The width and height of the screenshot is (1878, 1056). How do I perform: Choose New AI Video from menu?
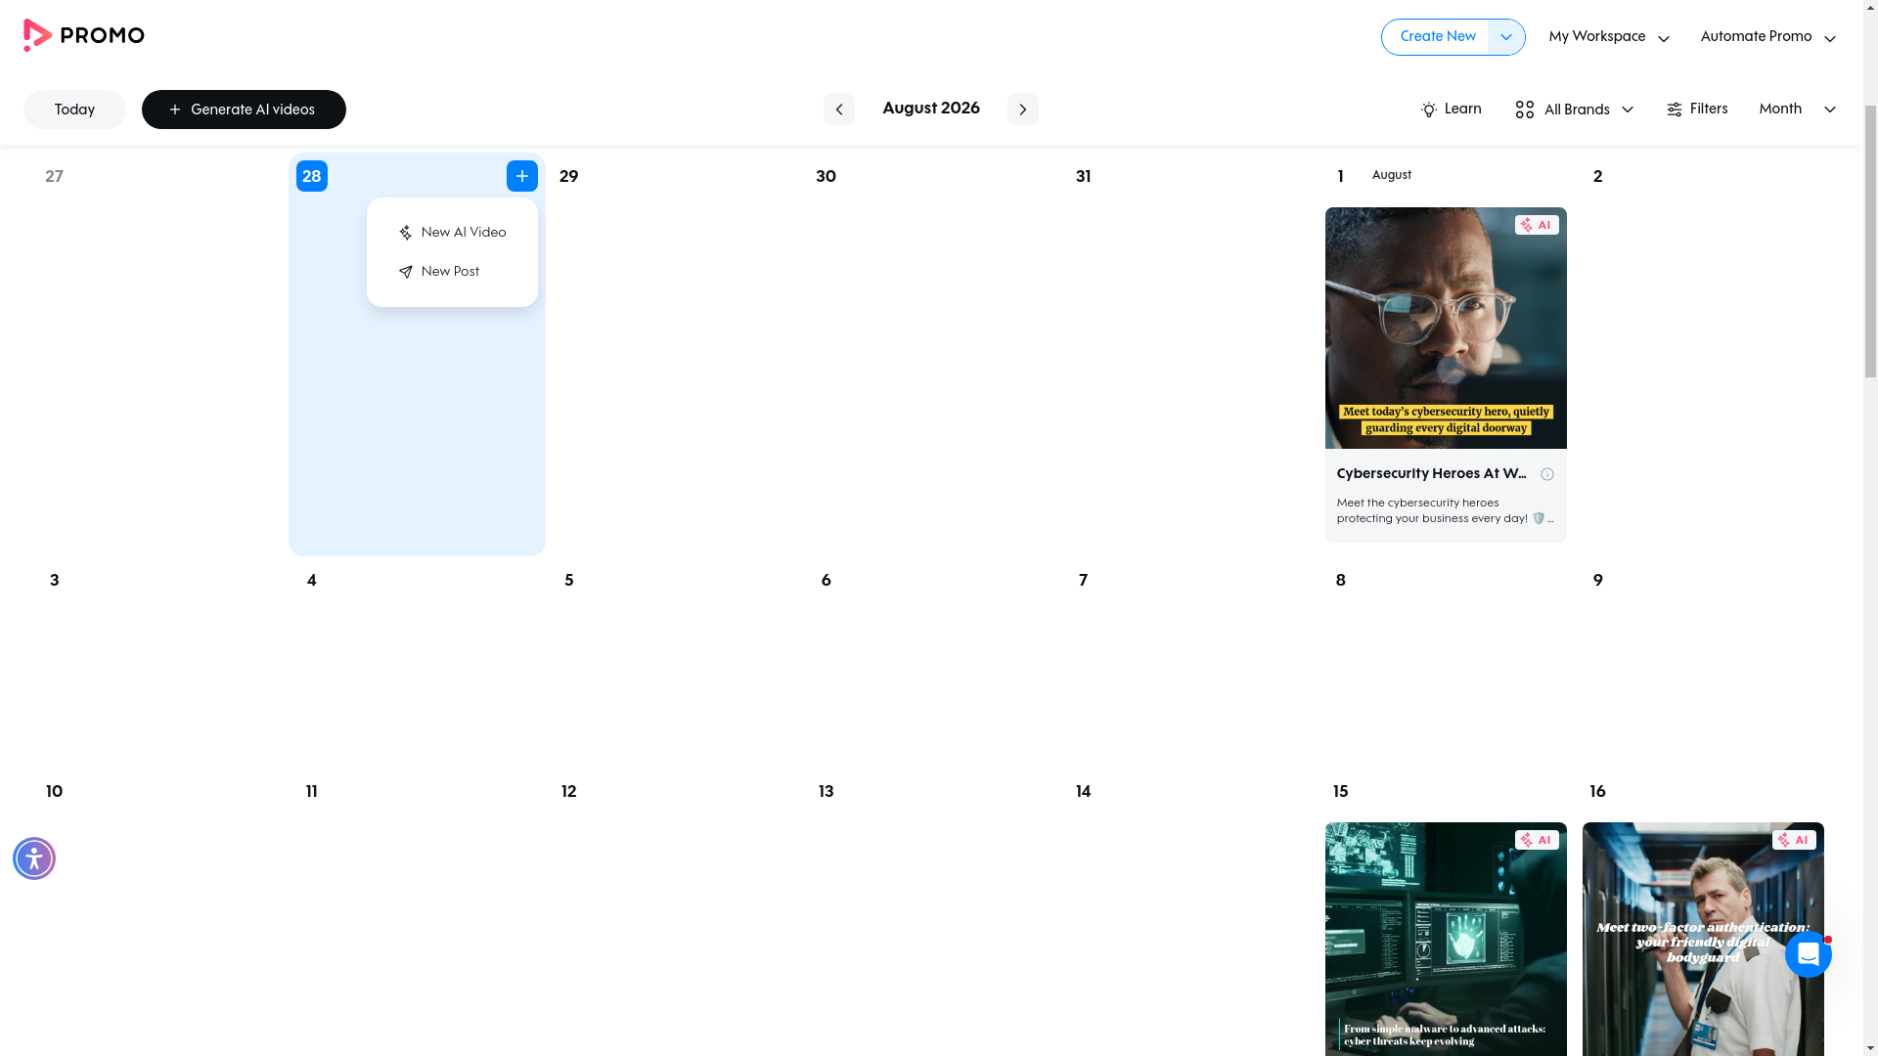click(452, 233)
